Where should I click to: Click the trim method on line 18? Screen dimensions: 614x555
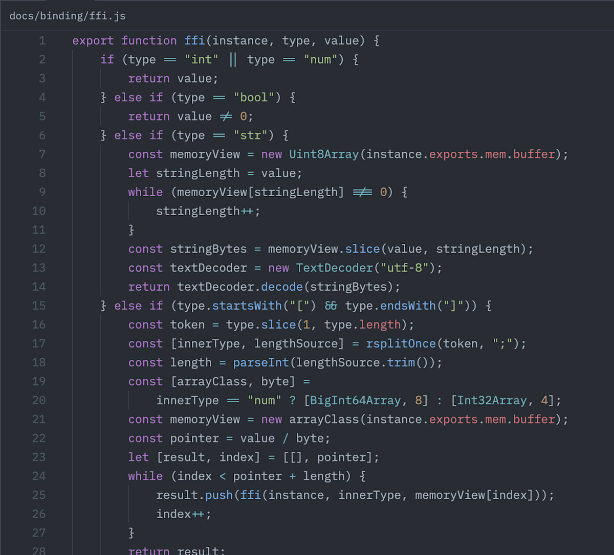[401, 362]
